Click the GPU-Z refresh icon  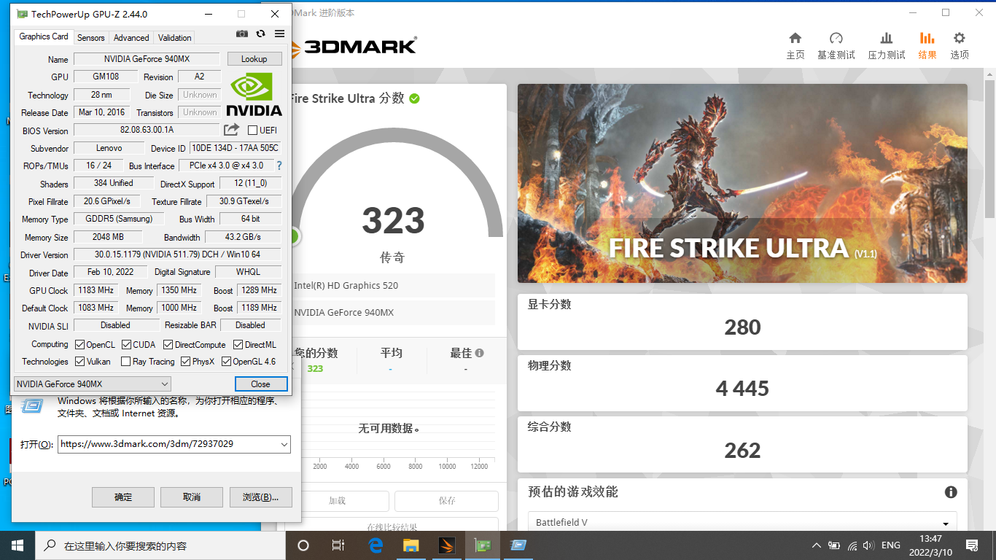pos(261,34)
